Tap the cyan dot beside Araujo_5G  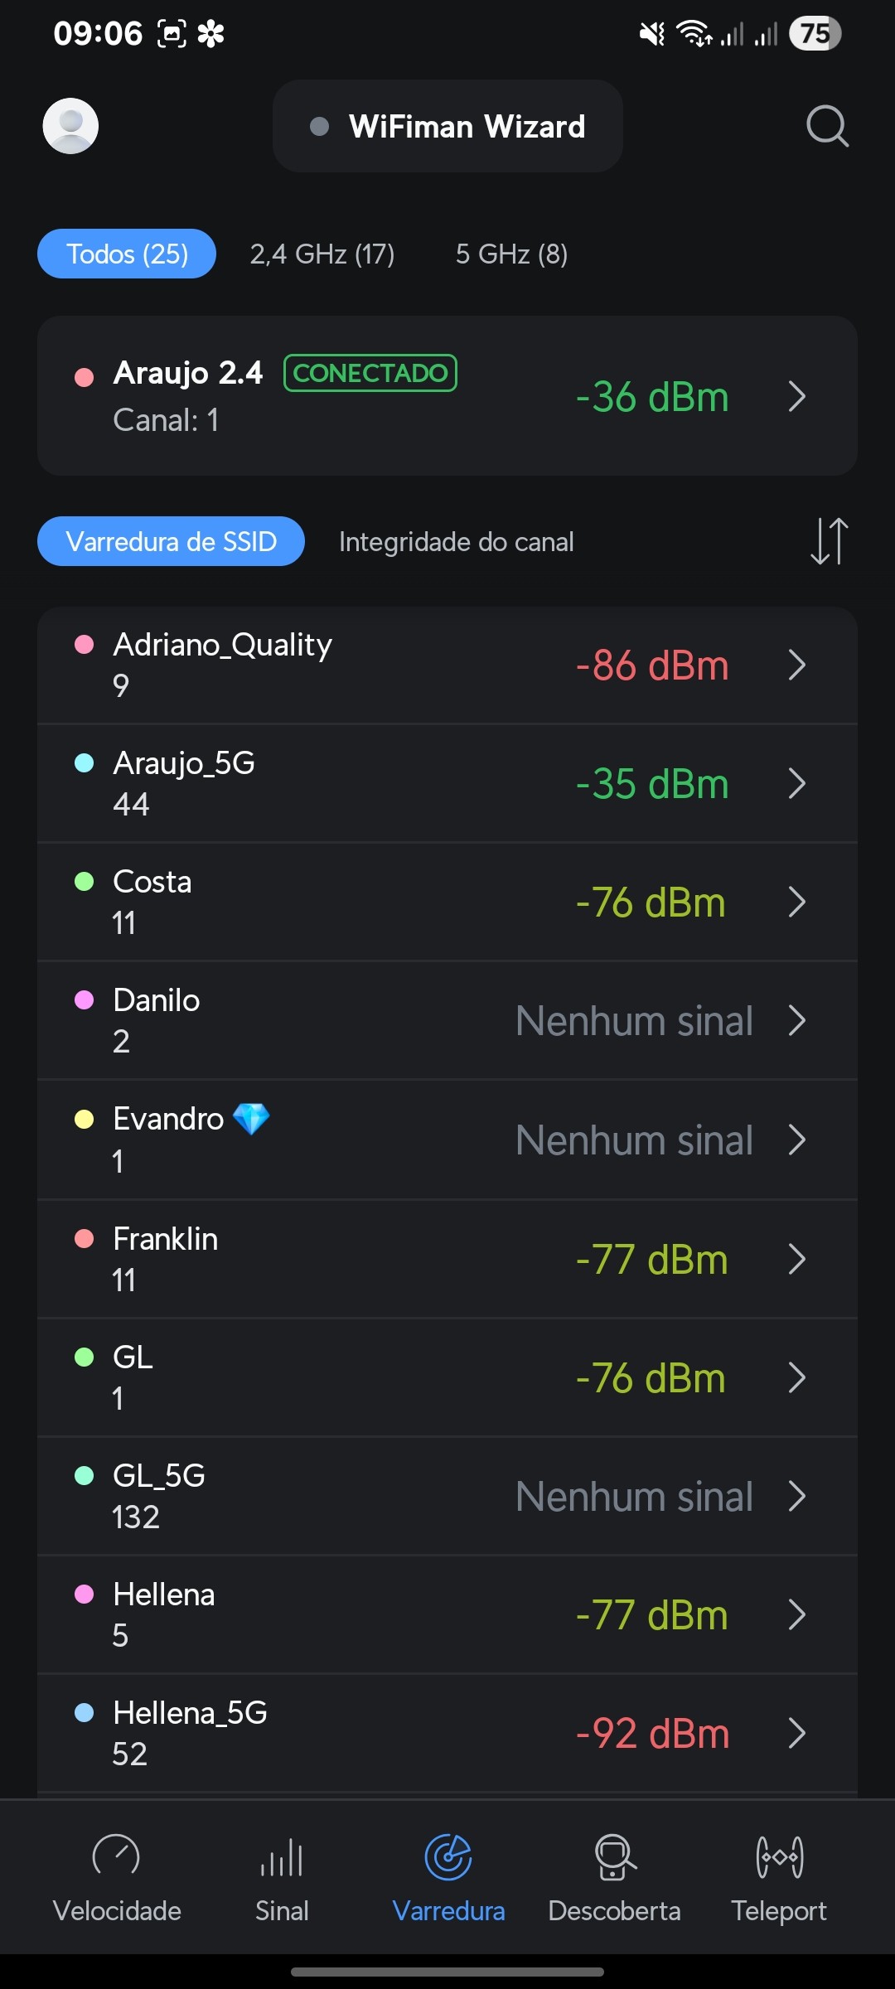[x=84, y=763]
